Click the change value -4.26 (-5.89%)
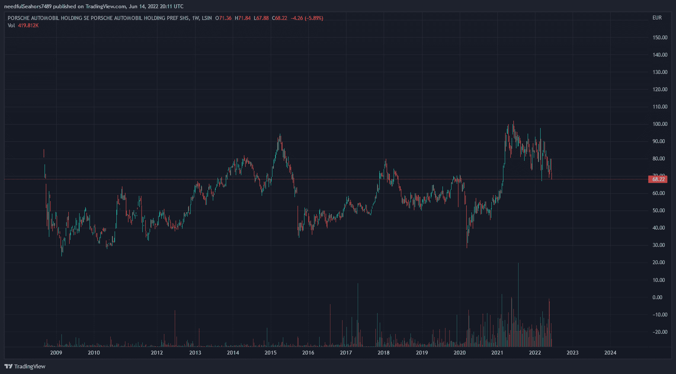The height and width of the screenshot is (374, 676). click(307, 18)
